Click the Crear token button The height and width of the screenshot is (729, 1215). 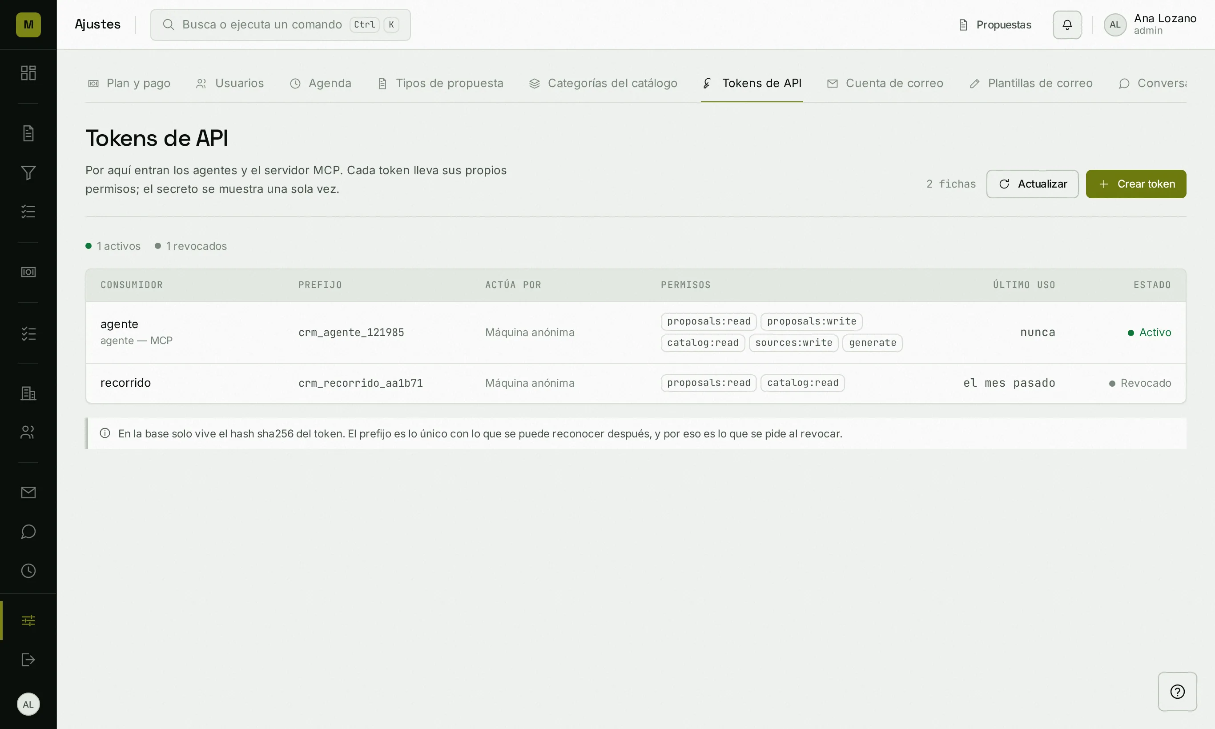click(1136, 184)
